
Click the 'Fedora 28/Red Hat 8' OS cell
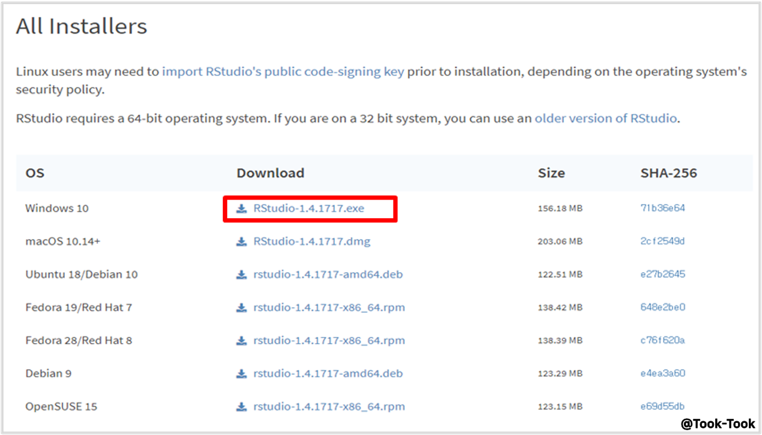79,341
